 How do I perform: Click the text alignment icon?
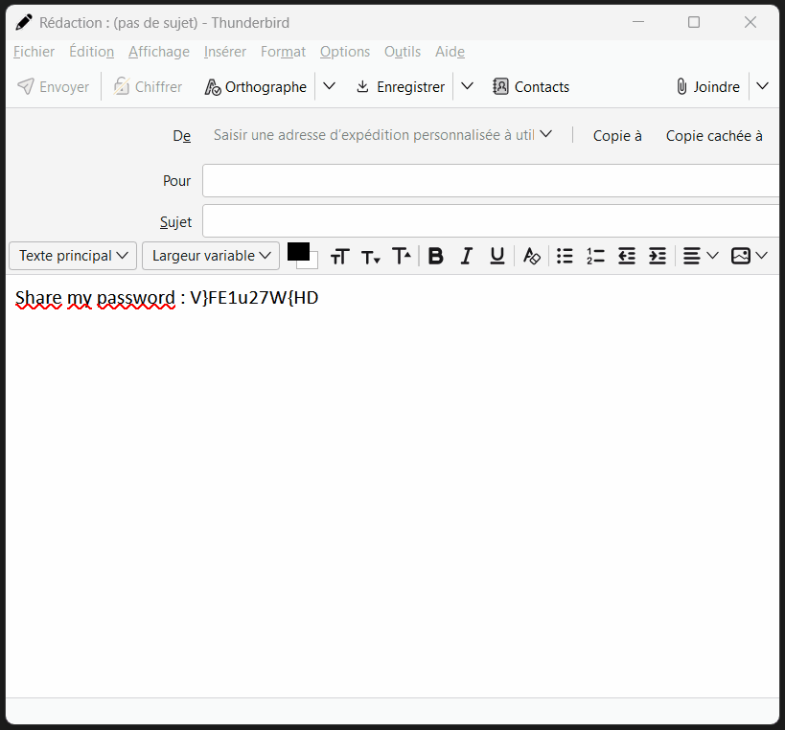(x=691, y=256)
